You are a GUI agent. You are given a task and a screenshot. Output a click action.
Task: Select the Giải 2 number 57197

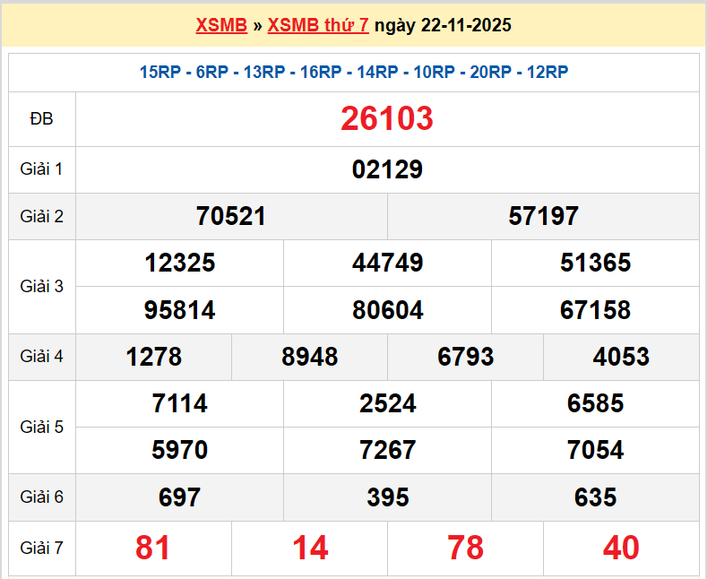543,216
